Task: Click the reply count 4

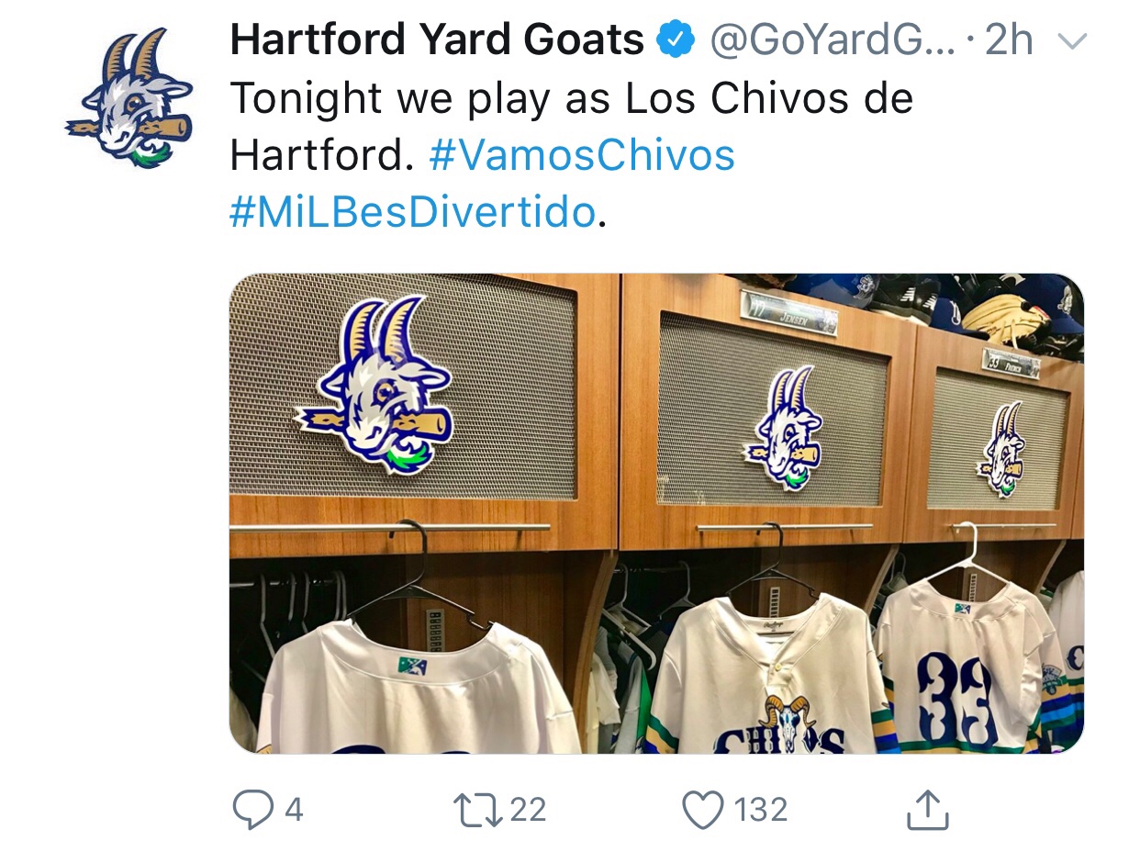Action: click(x=293, y=809)
